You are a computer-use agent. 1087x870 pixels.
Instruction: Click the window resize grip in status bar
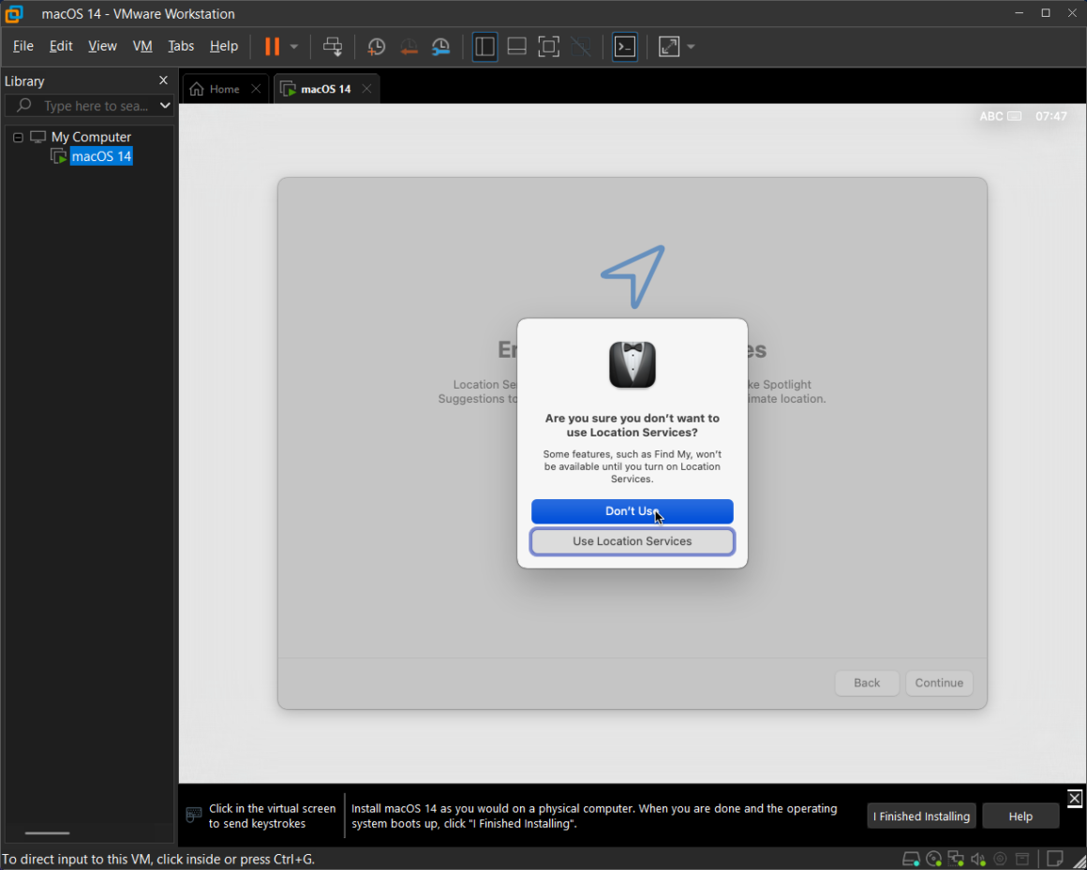point(1079,861)
